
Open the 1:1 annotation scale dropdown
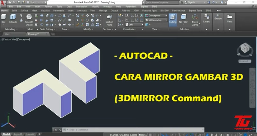pyautogui.click(x=221, y=135)
